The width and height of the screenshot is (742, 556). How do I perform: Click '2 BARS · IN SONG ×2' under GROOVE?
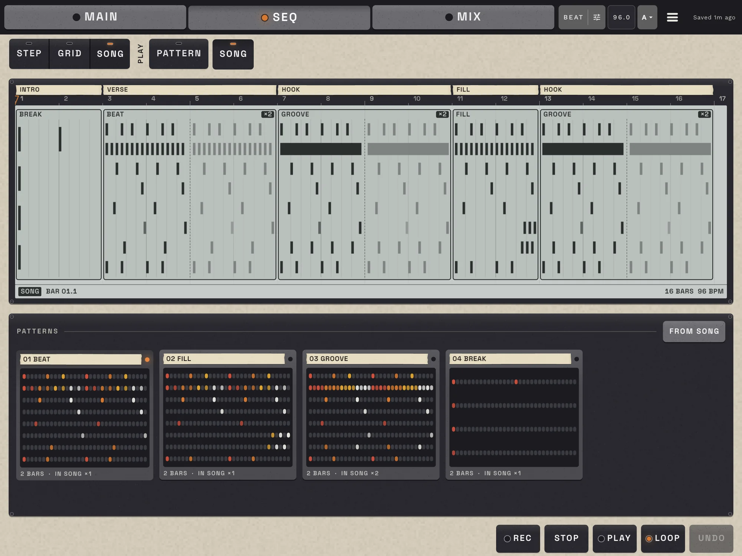(x=342, y=473)
